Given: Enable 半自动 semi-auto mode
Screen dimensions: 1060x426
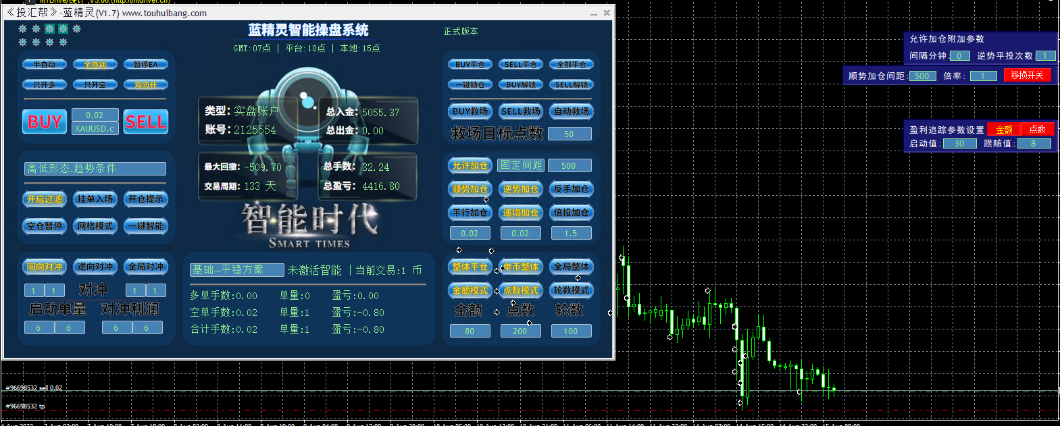Looking at the screenshot, I should 45,65.
